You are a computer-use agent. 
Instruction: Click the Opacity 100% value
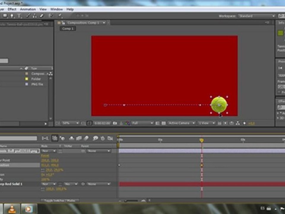(45, 180)
